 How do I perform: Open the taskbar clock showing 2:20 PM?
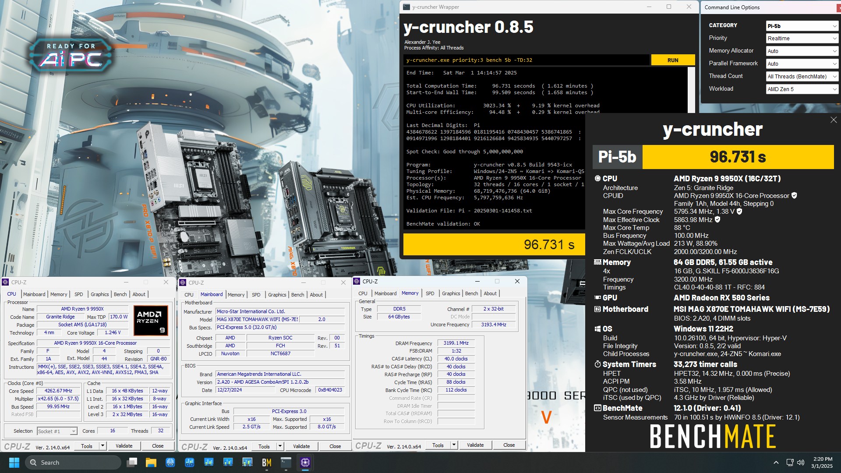(822, 462)
